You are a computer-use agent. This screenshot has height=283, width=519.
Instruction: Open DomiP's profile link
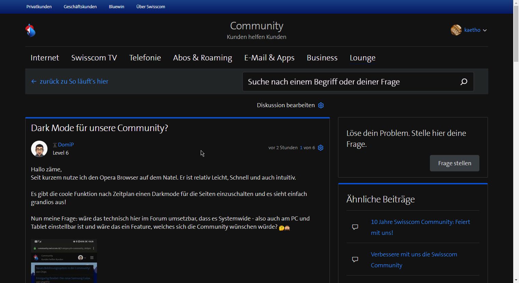(66, 144)
